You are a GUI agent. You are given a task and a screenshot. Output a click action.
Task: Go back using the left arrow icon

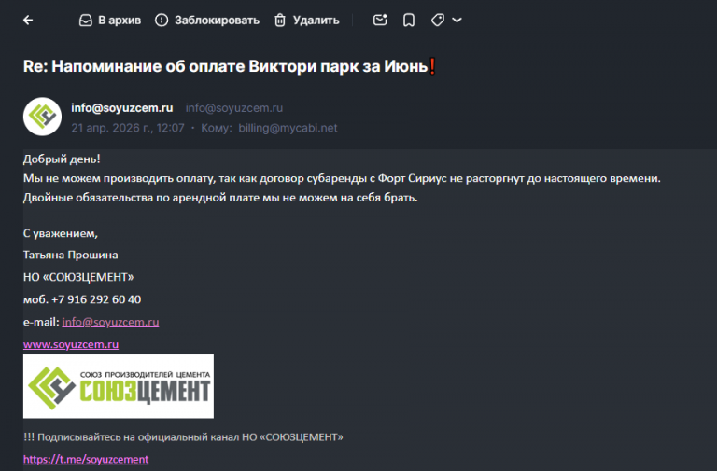28,21
